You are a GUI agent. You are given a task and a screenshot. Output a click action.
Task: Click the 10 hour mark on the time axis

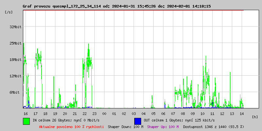pyautogui.click(x=202, y=114)
